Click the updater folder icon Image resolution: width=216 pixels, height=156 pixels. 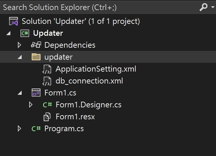click(36, 57)
